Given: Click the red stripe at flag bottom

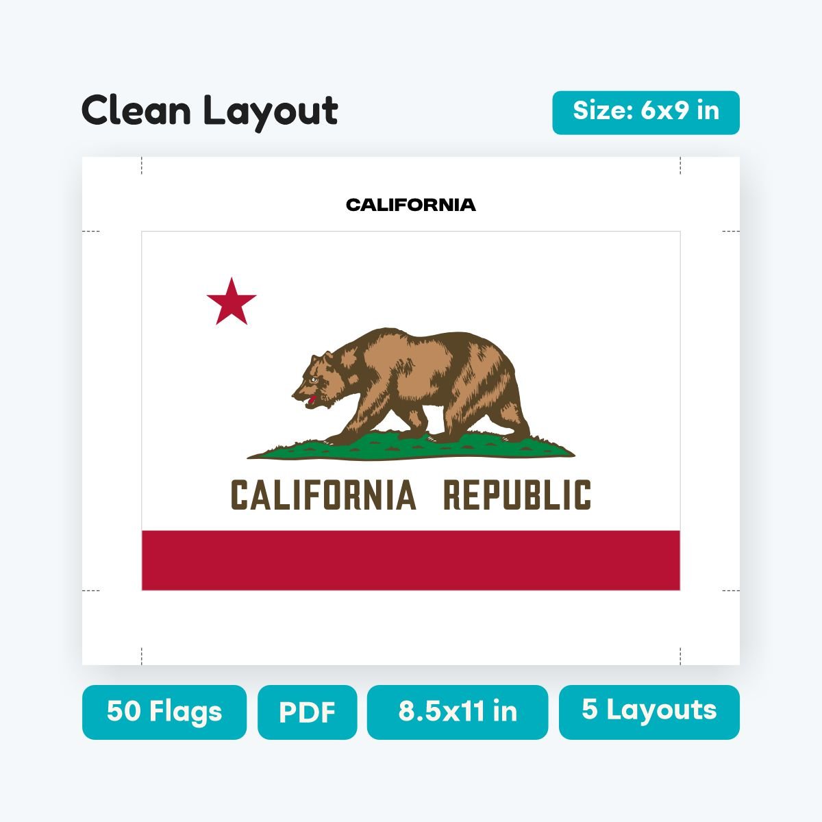Looking at the screenshot, I should click(x=411, y=560).
